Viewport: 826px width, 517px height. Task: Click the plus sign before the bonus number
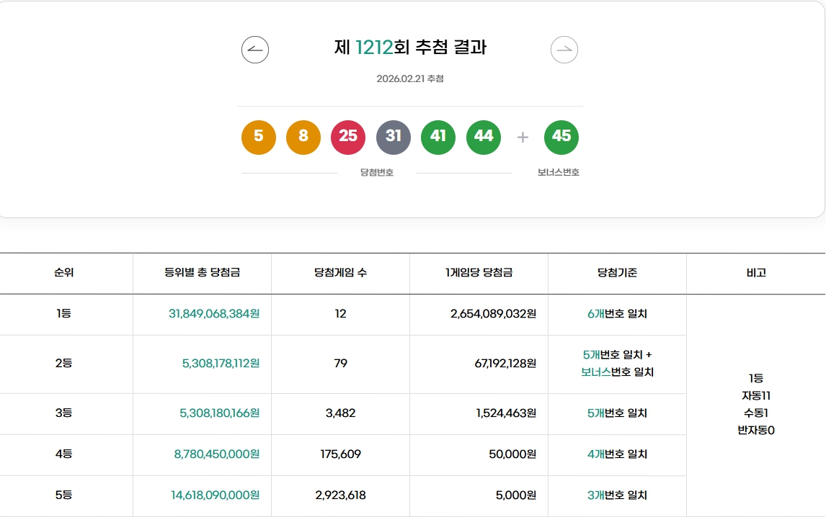(521, 137)
